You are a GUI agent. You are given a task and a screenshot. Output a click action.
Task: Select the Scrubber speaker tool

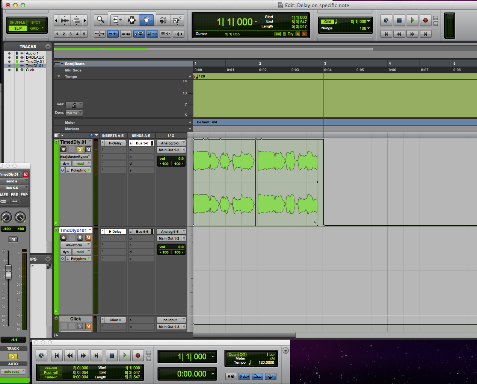[163, 20]
